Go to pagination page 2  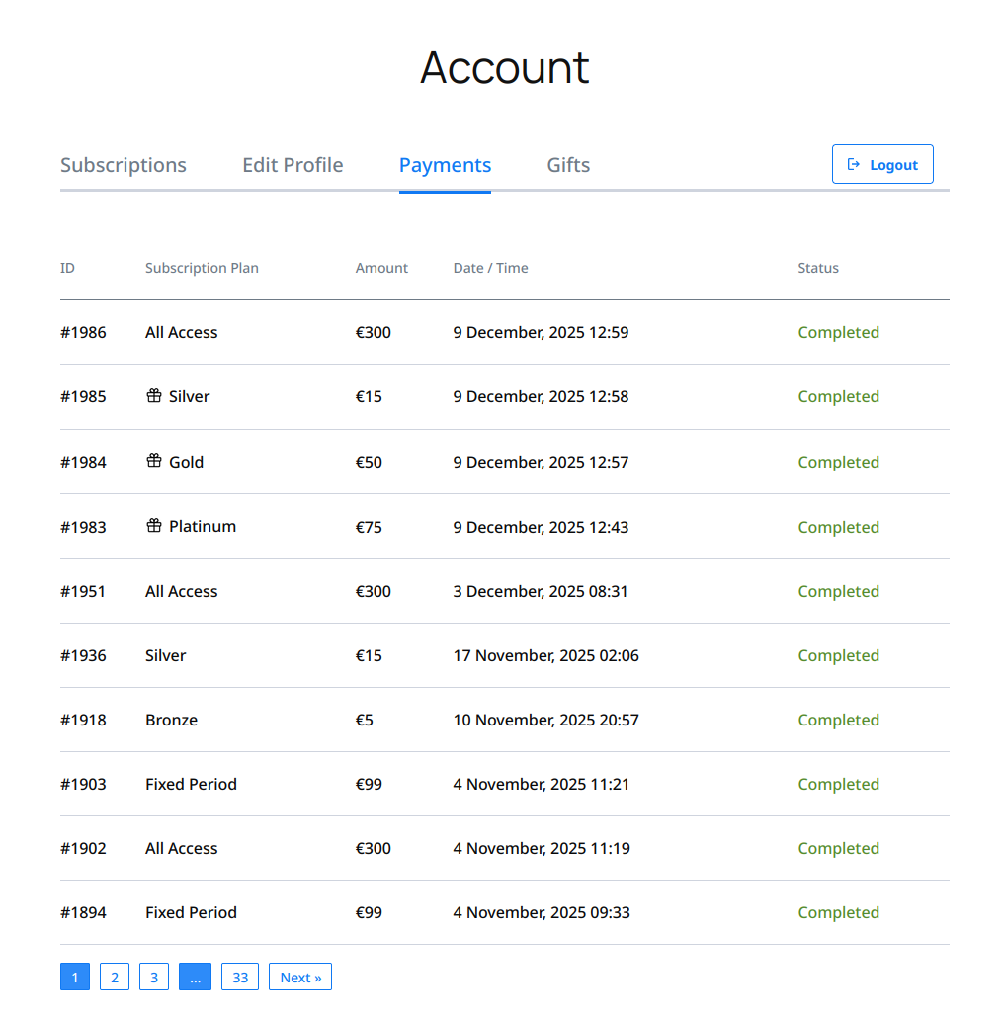pyautogui.click(x=115, y=978)
